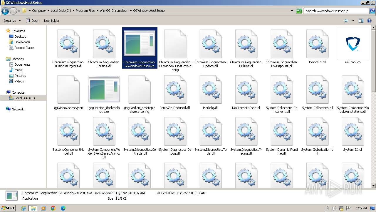Select System.Diagnostics.Tools.dll file icon
Viewport: 376px width, 212px height.
[x=211, y=131]
